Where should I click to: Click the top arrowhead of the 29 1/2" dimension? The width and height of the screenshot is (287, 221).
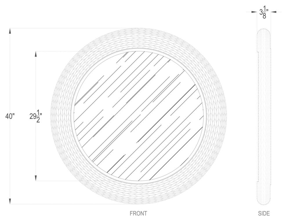click(x=36, y=54)
